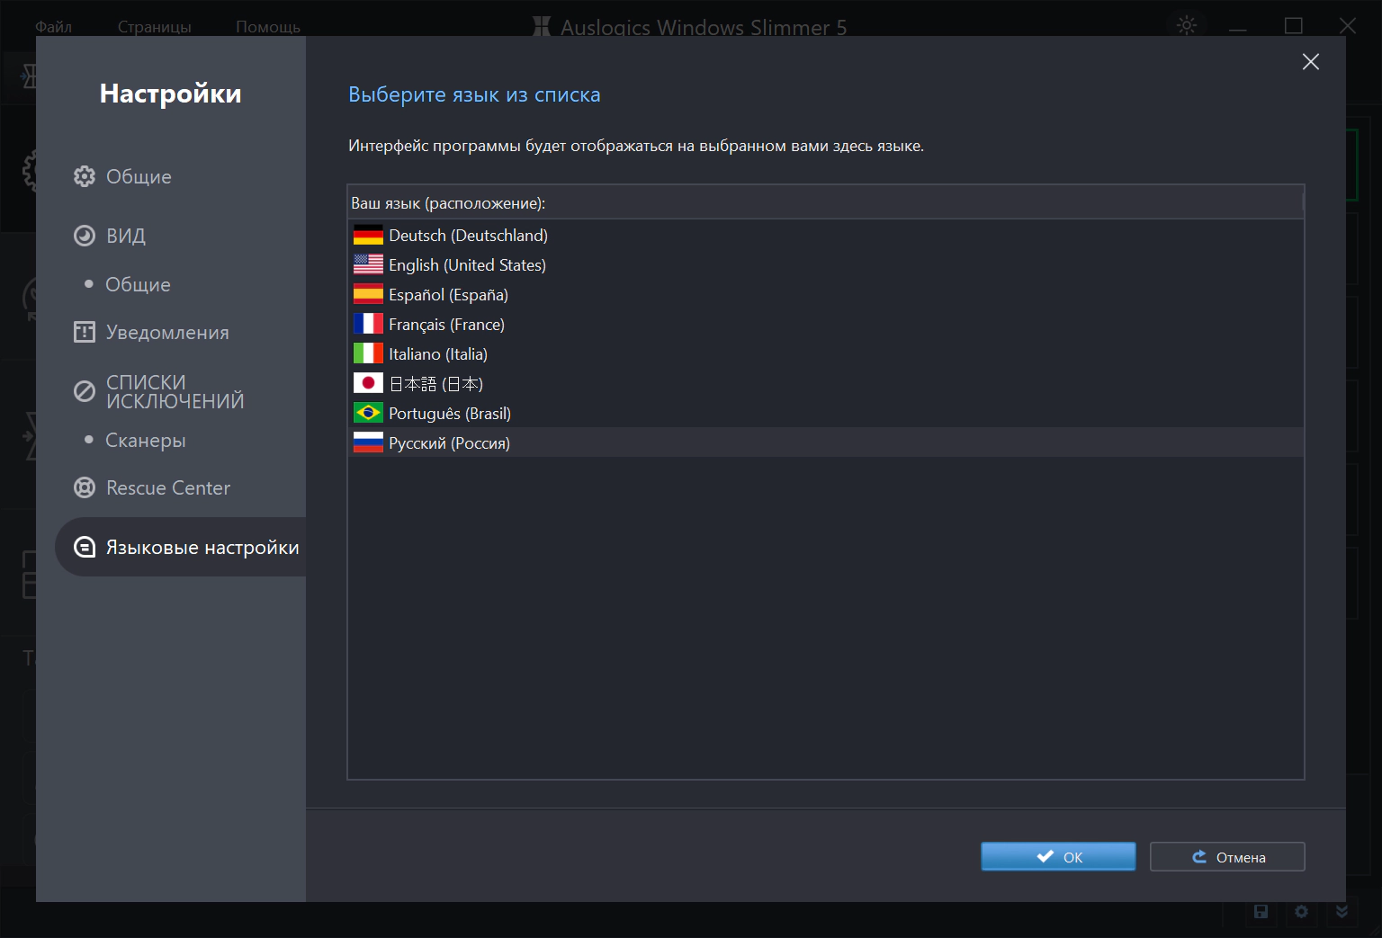Click the double-chevron icon in status bar
1382x938 pixels.
point(1342,912)
